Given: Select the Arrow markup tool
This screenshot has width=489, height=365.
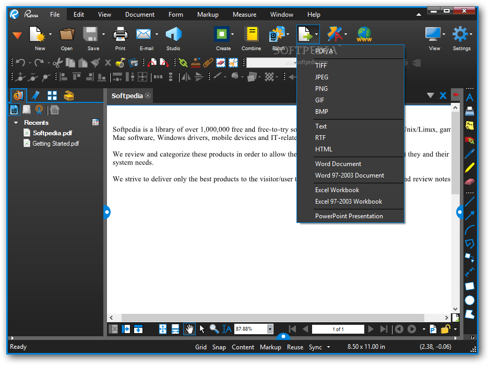Looking at the screenshot, I should (470, 215).
